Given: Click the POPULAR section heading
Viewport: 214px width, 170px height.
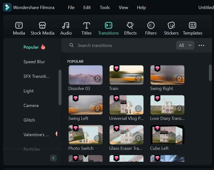Looking at the screenshot, I should [75, 61].
